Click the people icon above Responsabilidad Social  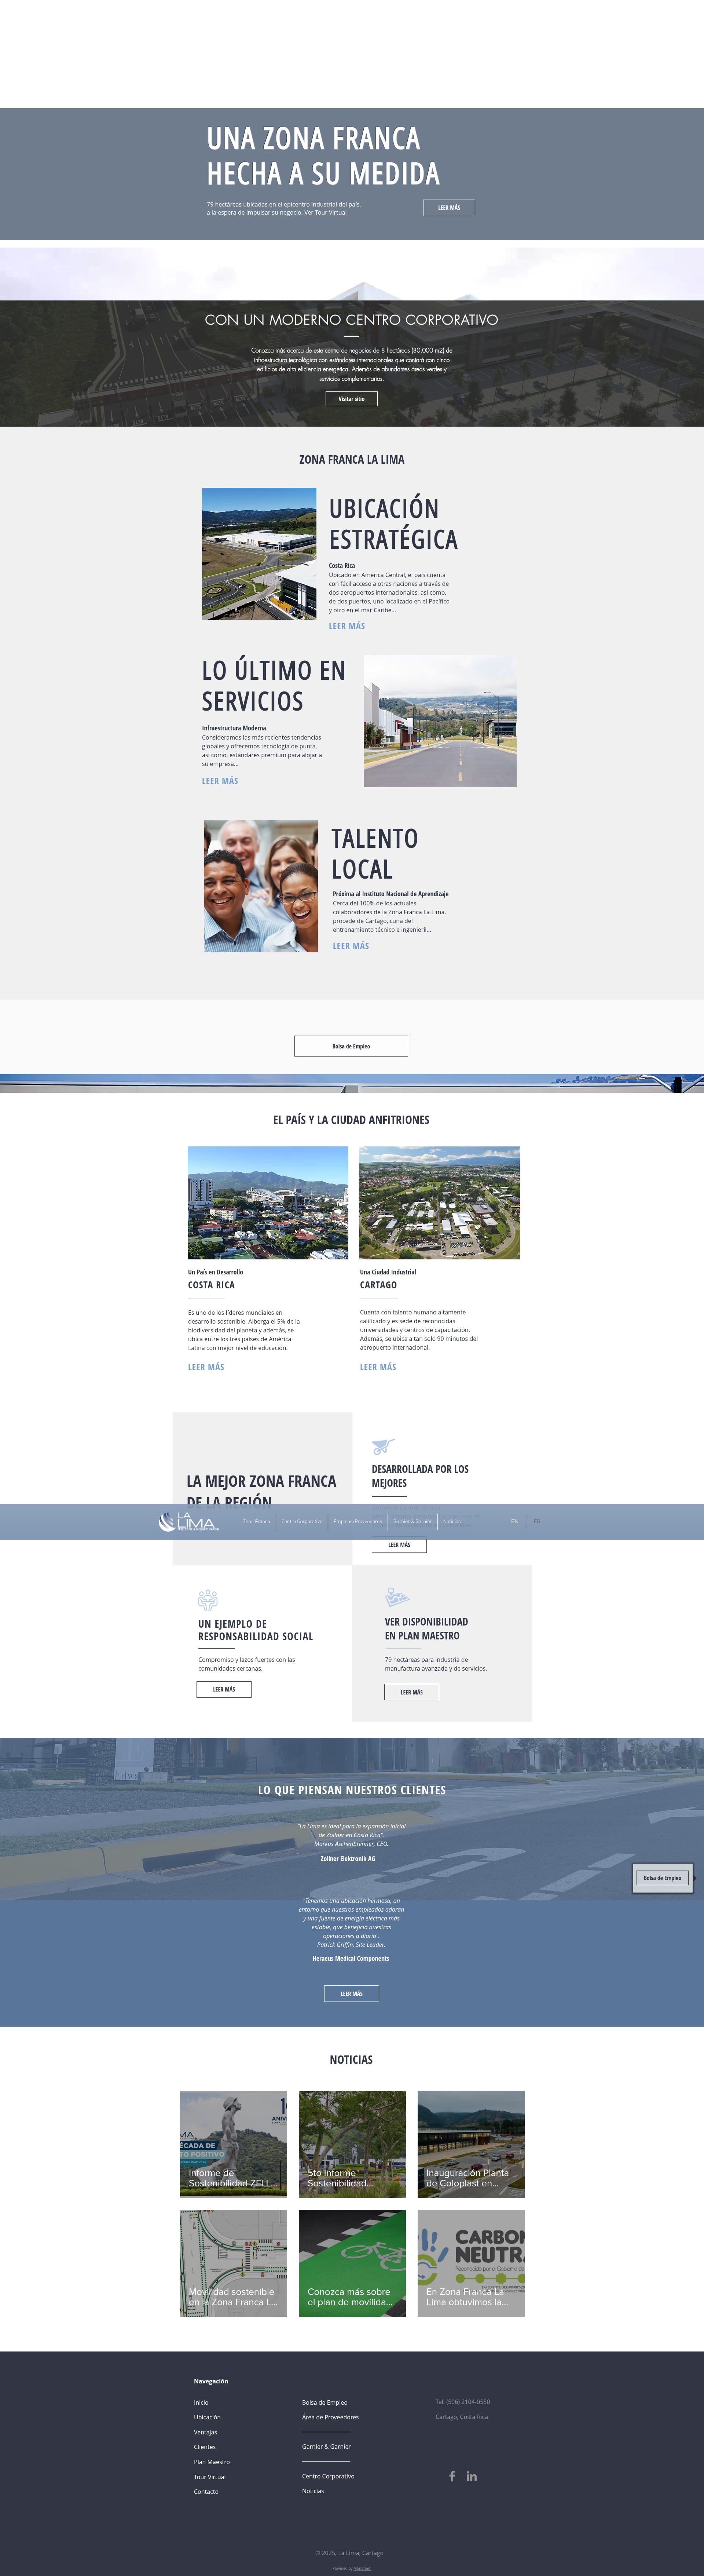(208, 1599)
